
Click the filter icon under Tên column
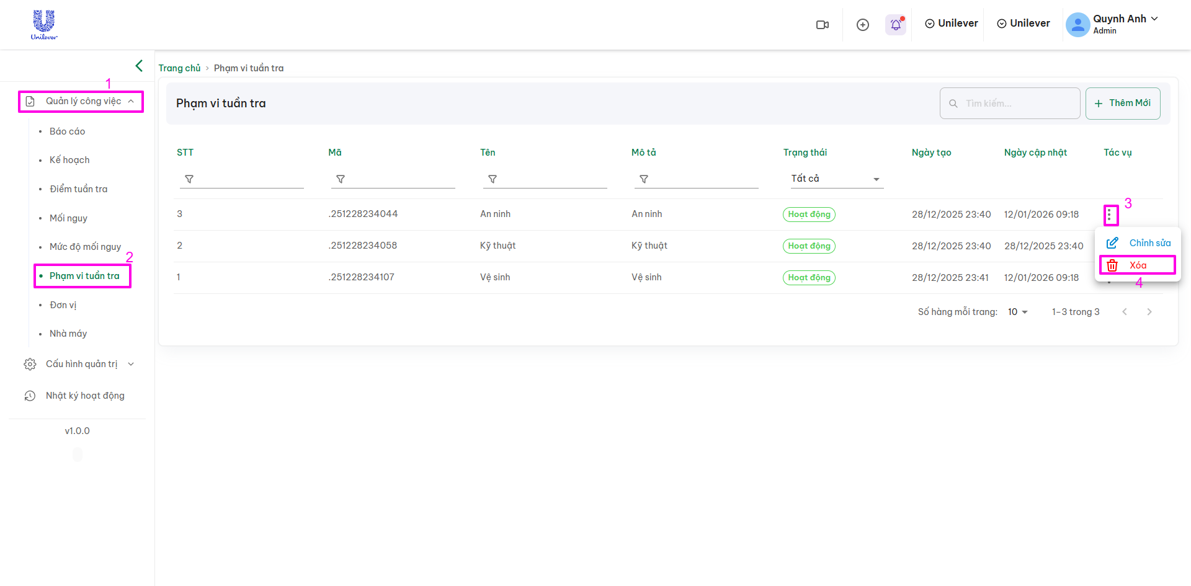click(493, 179)
